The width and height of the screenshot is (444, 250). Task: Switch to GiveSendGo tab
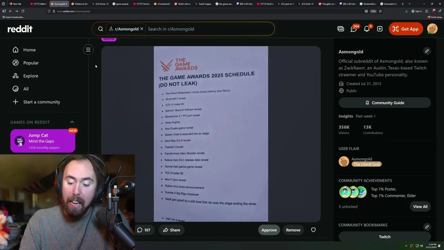368,4
